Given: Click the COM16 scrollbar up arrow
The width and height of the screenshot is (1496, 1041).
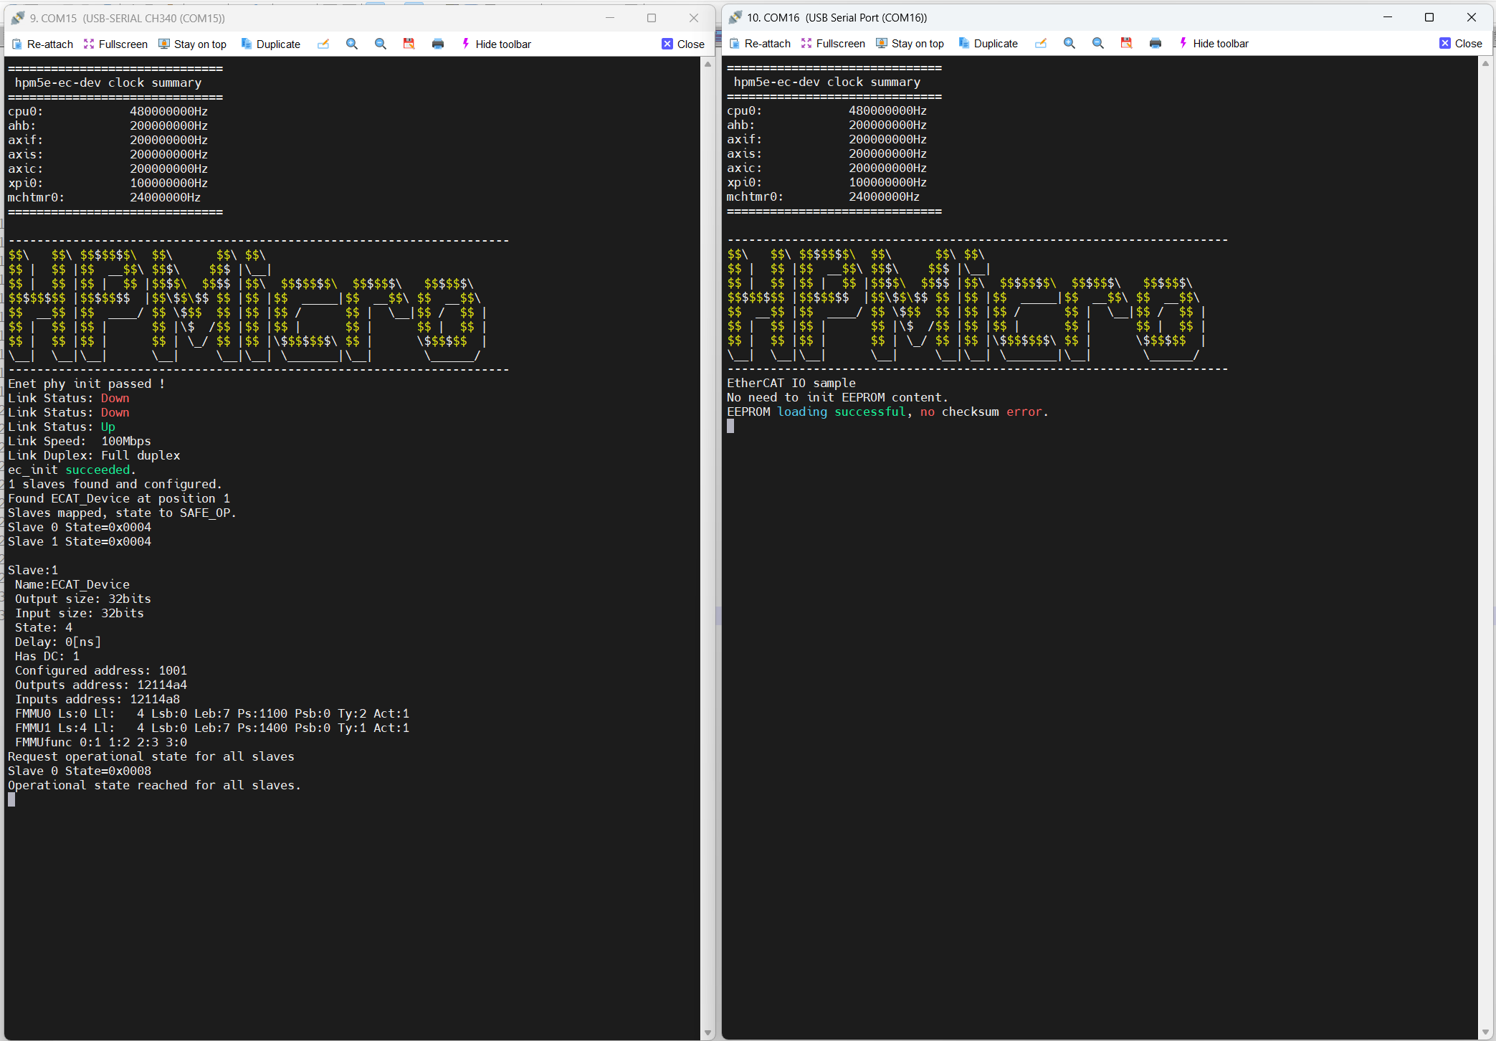Looking at the screenshot, I should pos(1485,64).
